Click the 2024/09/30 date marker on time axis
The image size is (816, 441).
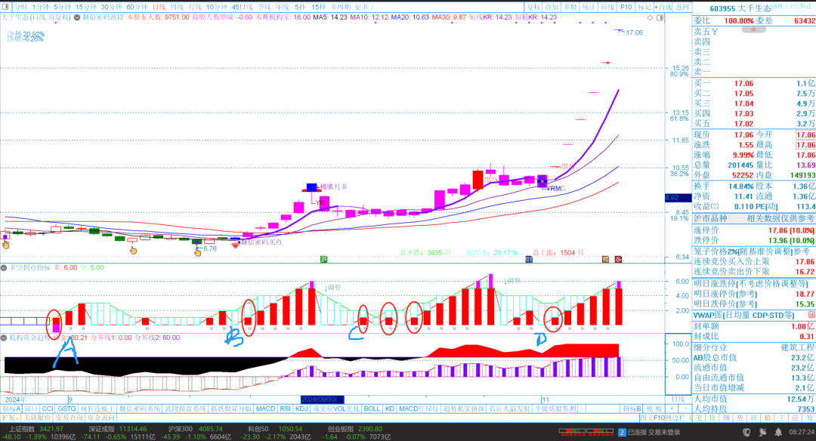(322, 399)
